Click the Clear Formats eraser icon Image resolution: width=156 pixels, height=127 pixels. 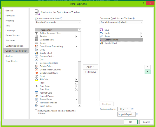[x=101, y=40]
